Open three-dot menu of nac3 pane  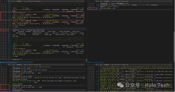pyautogui.click(x=173, y=65)
